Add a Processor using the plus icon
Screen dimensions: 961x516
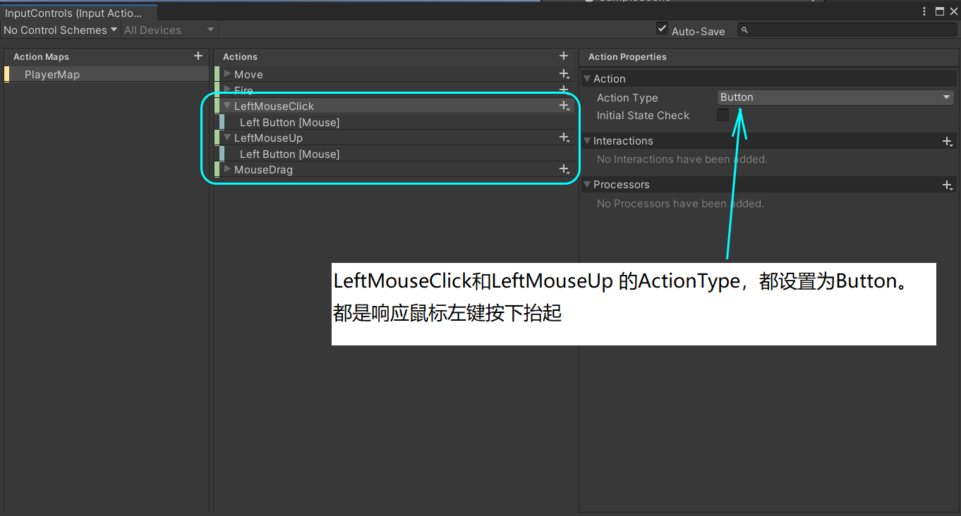coord(947,184)
